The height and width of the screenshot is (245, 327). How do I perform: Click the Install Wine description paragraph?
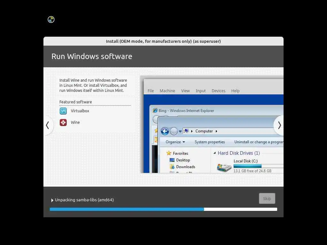click(x=93, y=85)
